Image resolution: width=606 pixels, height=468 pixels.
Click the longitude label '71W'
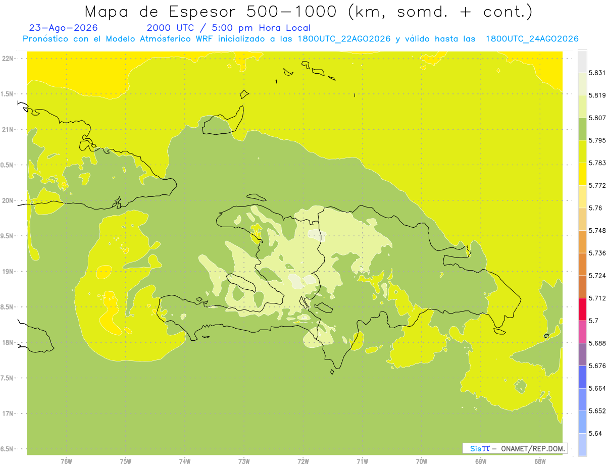point(362,461)
